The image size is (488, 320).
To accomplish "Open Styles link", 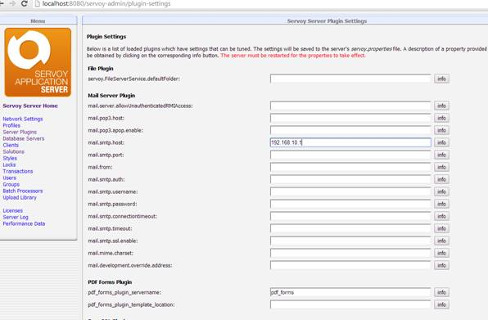I will pyautogui.click(x=10, y=158).
